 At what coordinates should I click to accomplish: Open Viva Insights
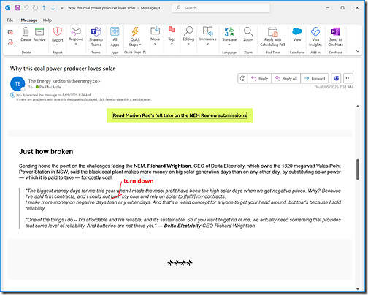tap(315, 37)
